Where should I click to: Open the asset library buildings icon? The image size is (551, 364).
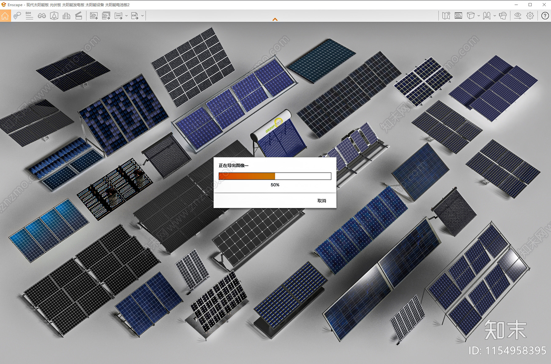click(x=66, y=16)
